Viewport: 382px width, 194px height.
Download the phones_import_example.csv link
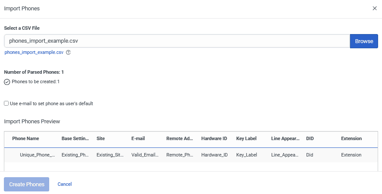pyautogui.click(x=34, y=52)
